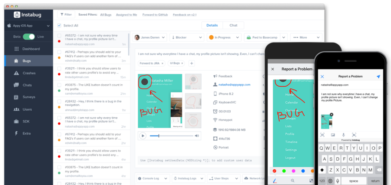Tap the microphone voice note icon above Powered by

343,135
